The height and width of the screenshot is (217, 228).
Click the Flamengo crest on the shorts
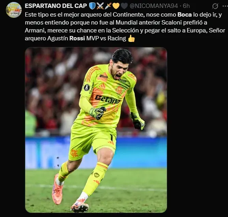point(74,153)
